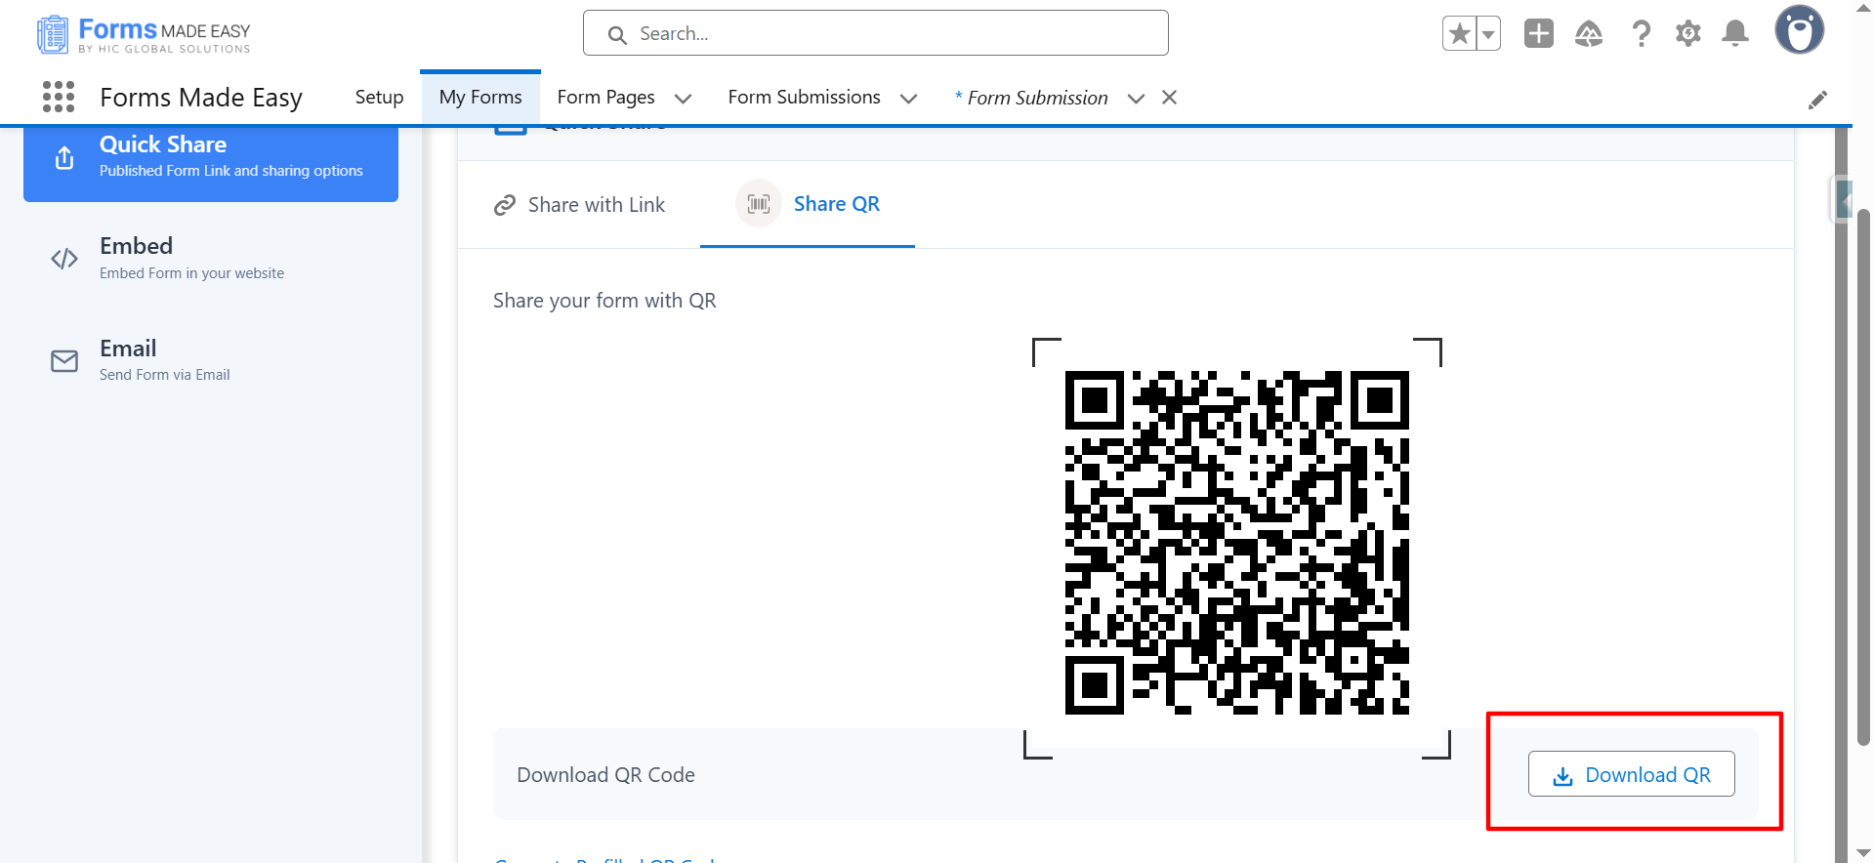
Task: Expand the Form Submissions dropdown chevron
Action: (908, 99)
